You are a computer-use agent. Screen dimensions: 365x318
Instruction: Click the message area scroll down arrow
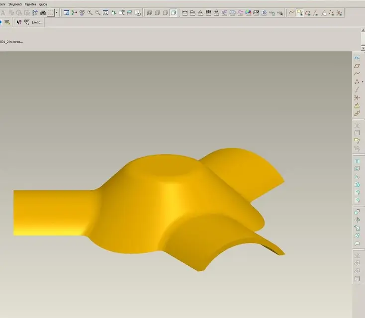[x=363, y=48]
